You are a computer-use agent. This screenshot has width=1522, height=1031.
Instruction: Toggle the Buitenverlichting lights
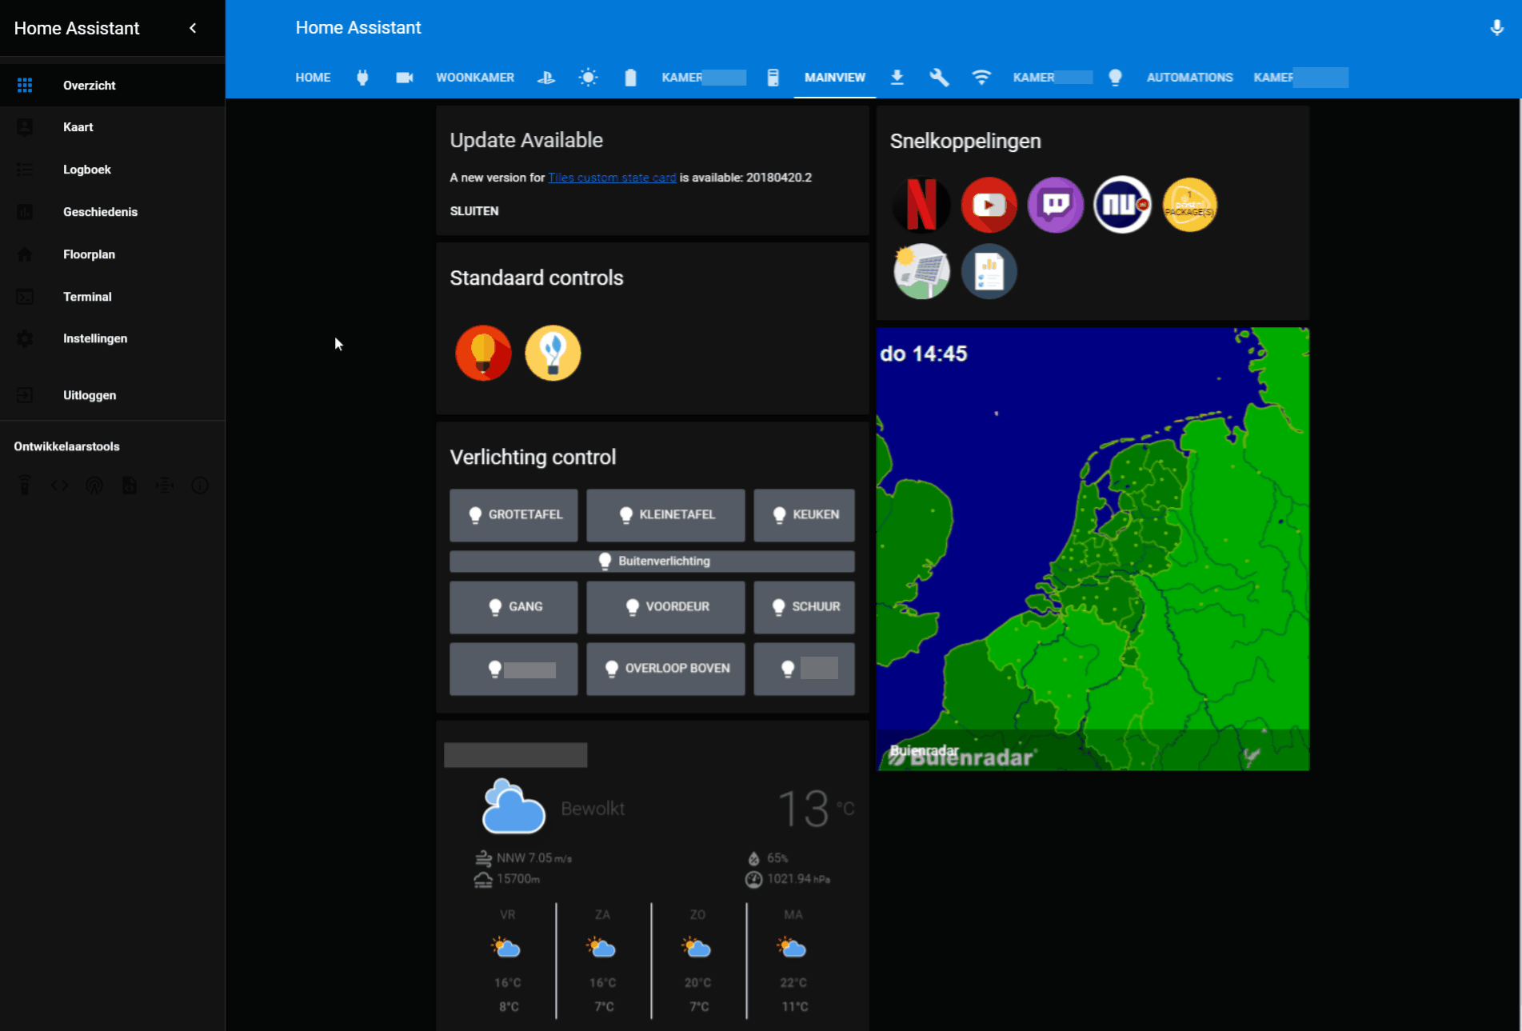click(652, 561)
